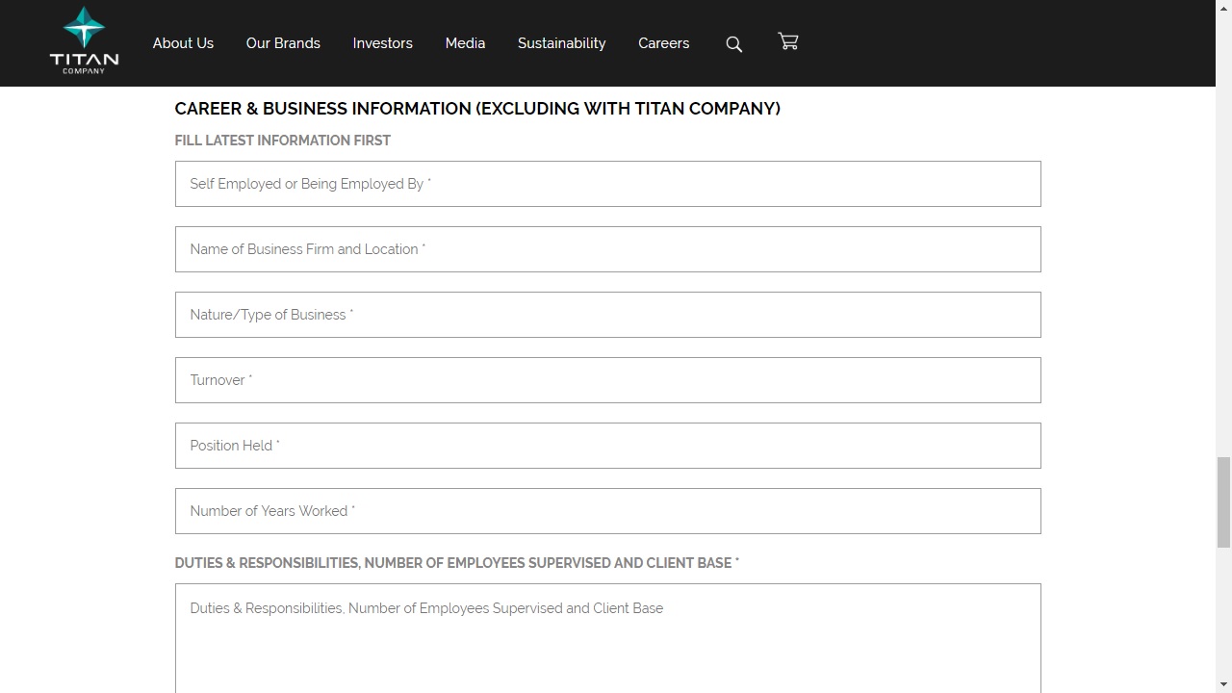This screenshot has height=693, width=1232.
Task: Click the Titan Company logo
Action: click(x=84, y=41)
